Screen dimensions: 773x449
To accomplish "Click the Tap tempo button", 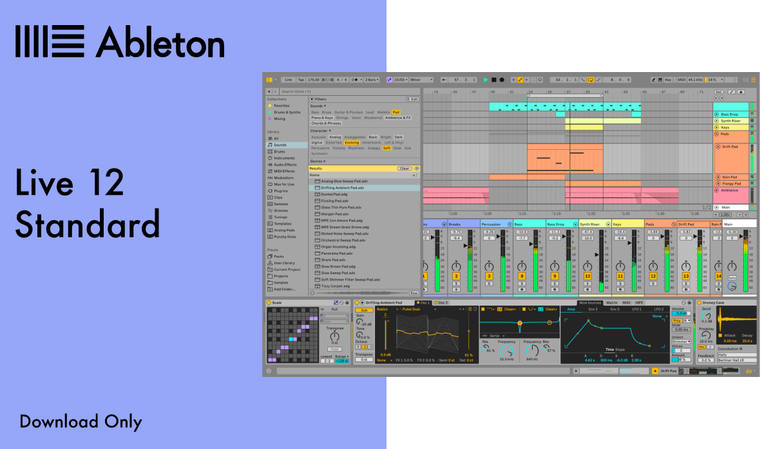I will coord(300,80).
